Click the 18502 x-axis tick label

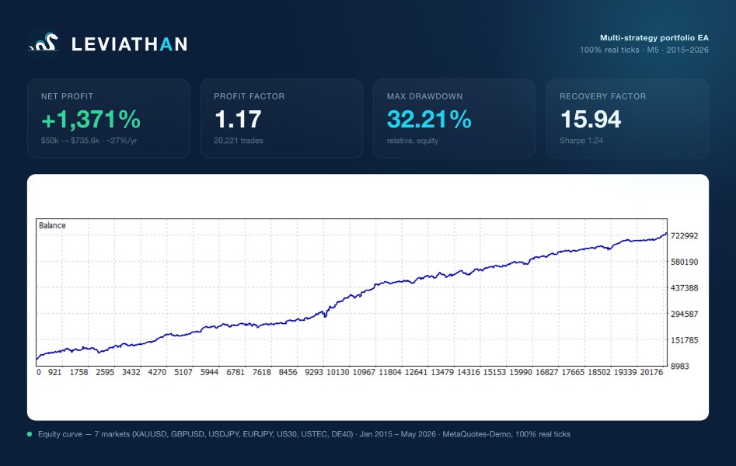[599, 372]
